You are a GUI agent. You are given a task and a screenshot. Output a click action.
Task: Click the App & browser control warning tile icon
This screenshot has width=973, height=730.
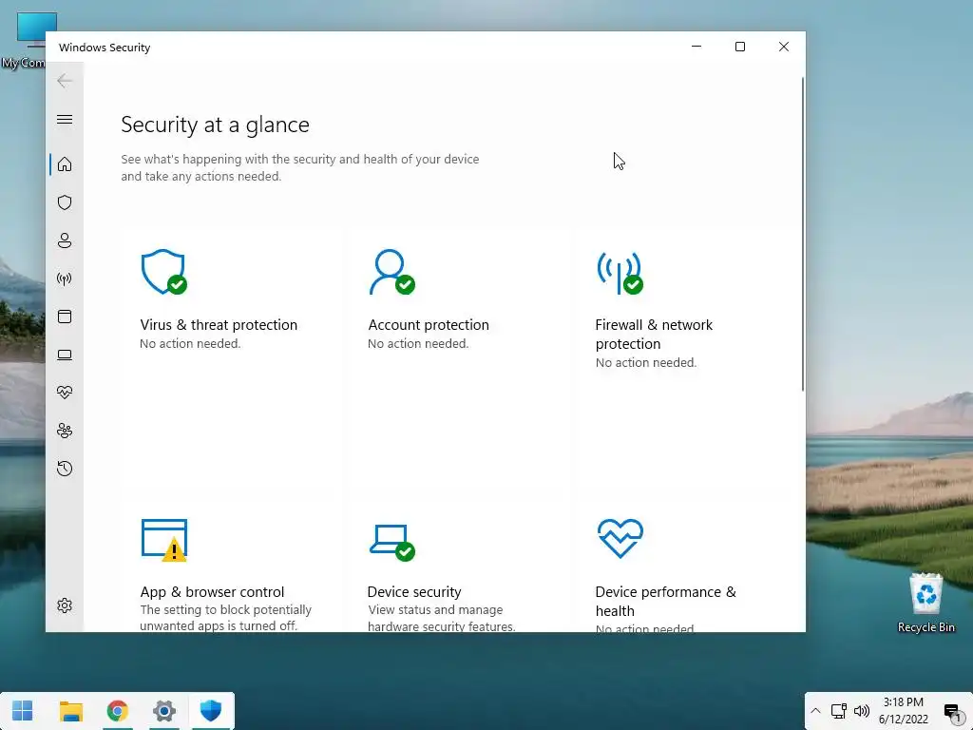[164, 540]
